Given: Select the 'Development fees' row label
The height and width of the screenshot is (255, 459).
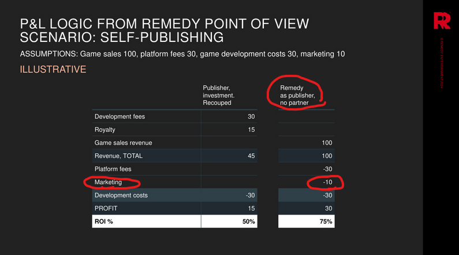Looking at the screenshot, I should 120,116.
